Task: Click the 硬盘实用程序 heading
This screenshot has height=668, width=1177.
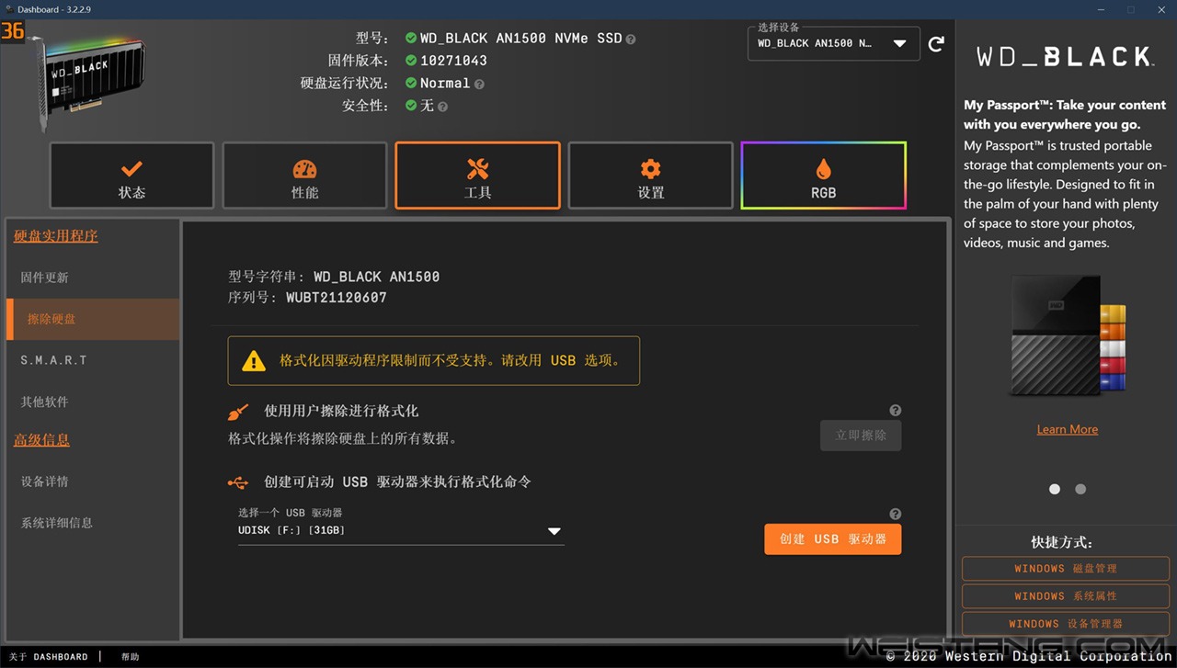Action: click(x=55, y=236)
